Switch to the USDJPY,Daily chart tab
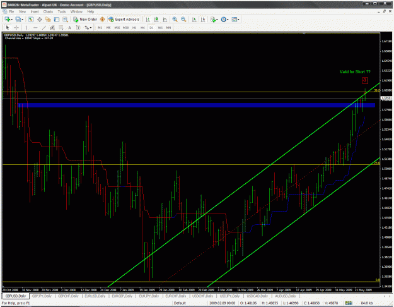Screen dimensions: 394x307 pos(229,296)
